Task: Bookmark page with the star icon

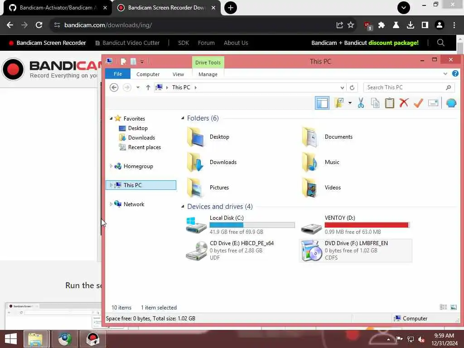Action: (351, 25)
